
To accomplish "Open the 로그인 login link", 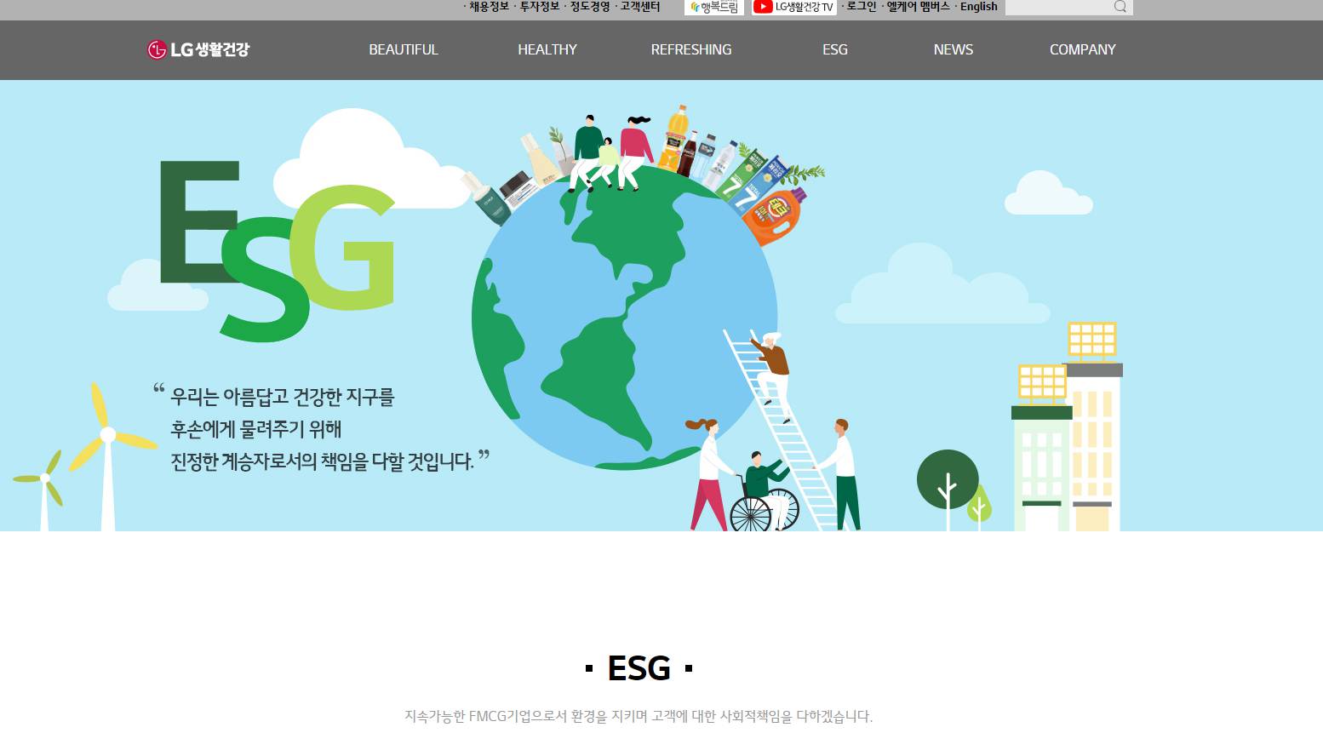I will pyautogui.click(x=860, y=7).
